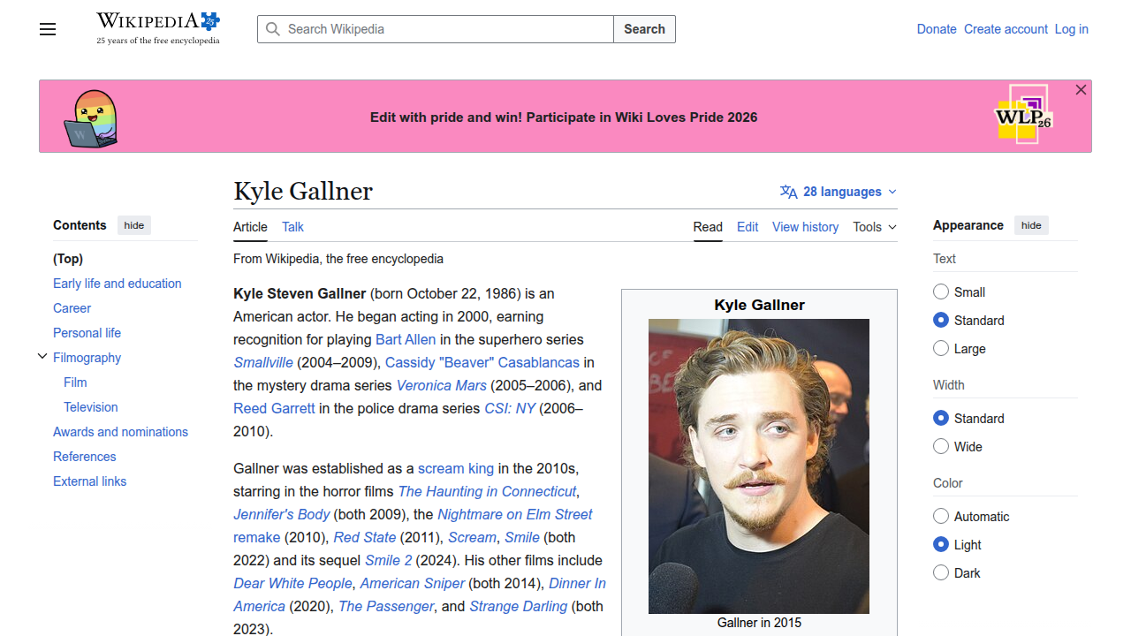Viewport: 1131px width, 636px height.
Task: Click the Search button
Action: click(644, 29)
